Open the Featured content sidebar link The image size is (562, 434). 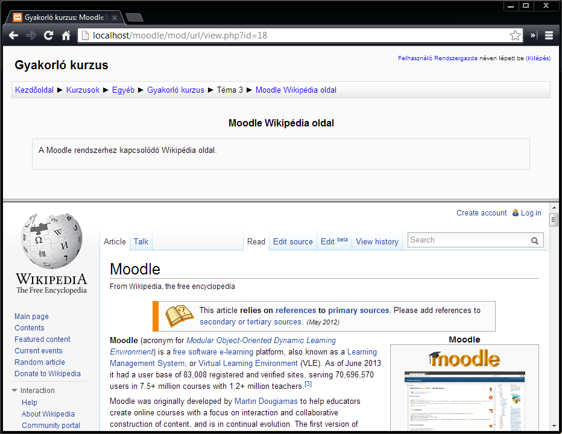point(42,339)
